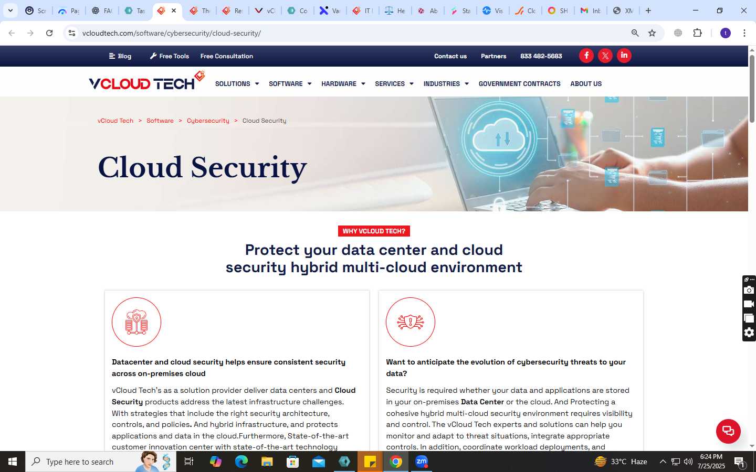
Task: Open Chrome three-dot menu
Action: [x=744, y=33]
